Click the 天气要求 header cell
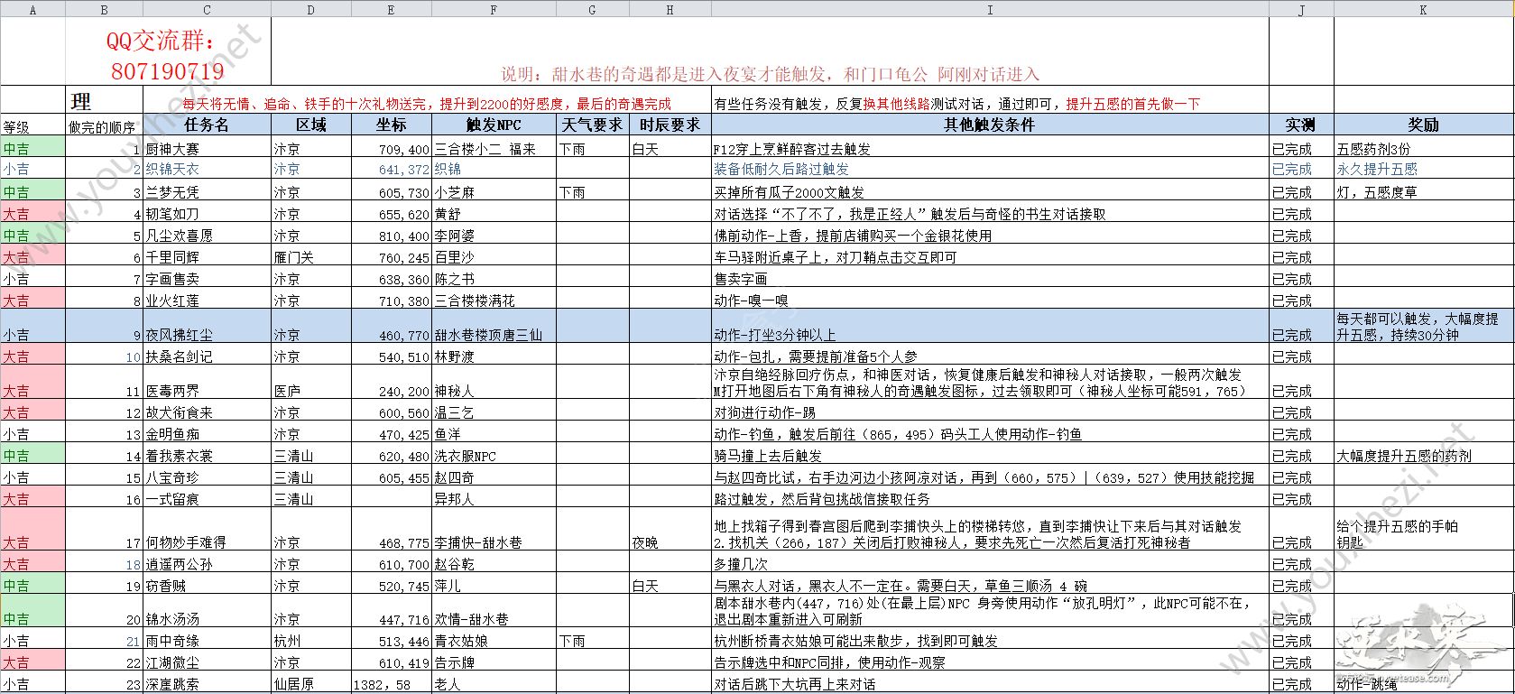The image size is (1515, 694). (x=593, y=125)
